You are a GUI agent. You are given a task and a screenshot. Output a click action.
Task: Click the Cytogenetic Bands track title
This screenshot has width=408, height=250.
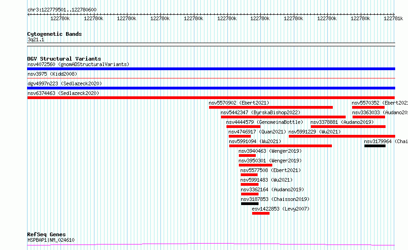coord(55,34)
